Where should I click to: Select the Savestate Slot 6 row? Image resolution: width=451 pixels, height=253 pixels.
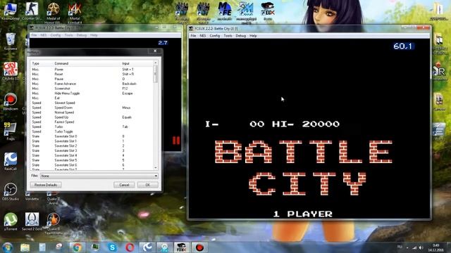(92, 165)
